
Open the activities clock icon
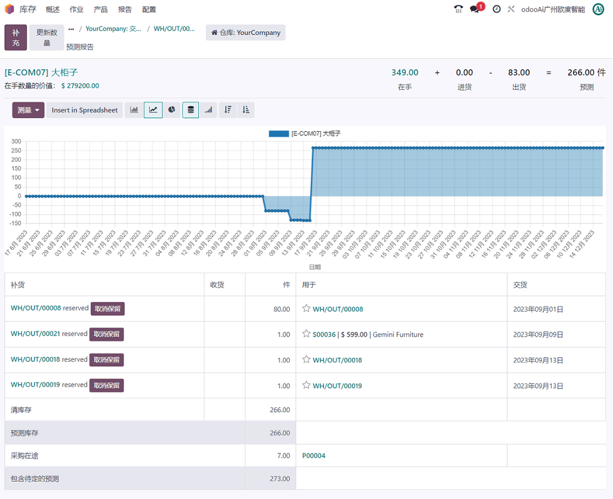tap(496, 9)
